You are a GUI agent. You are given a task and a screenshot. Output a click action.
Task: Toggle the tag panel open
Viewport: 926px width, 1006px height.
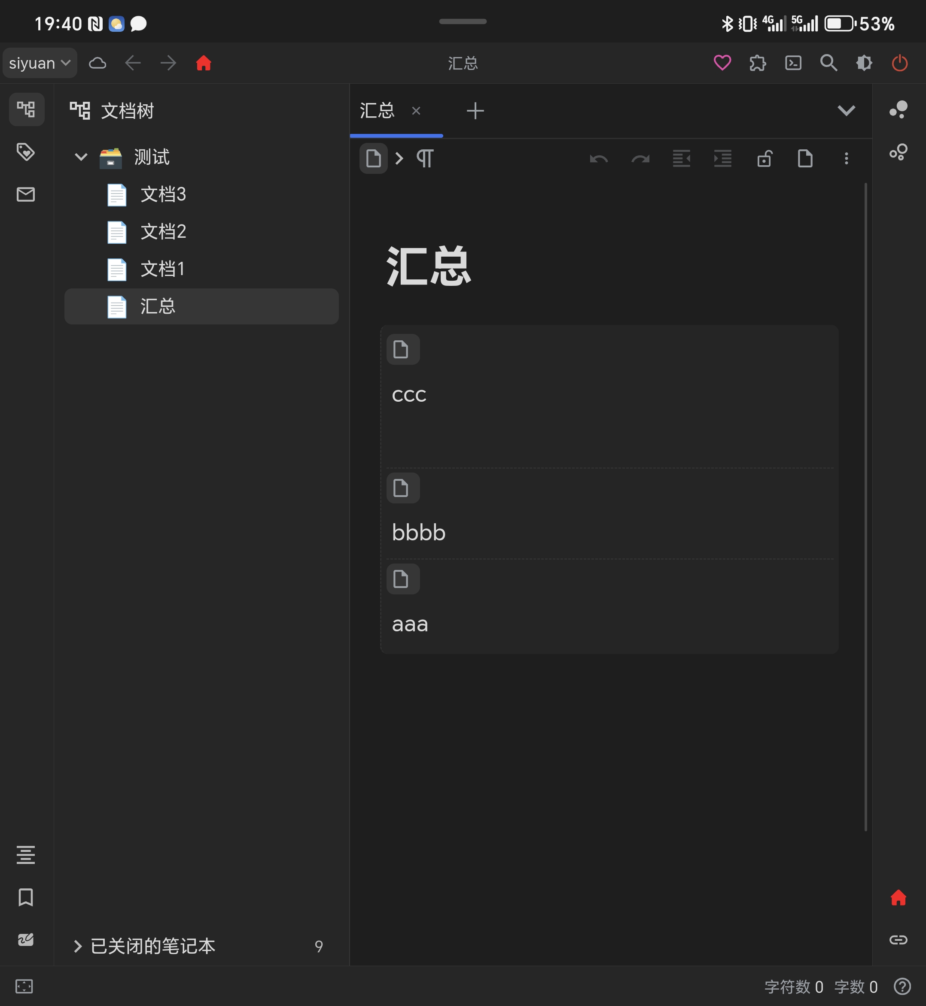26,152
